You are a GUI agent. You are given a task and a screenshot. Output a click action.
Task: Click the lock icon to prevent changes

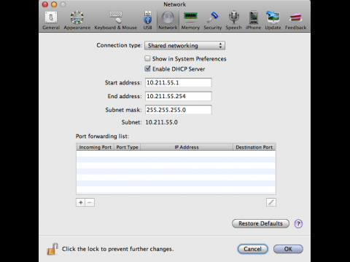coord(52,249)
